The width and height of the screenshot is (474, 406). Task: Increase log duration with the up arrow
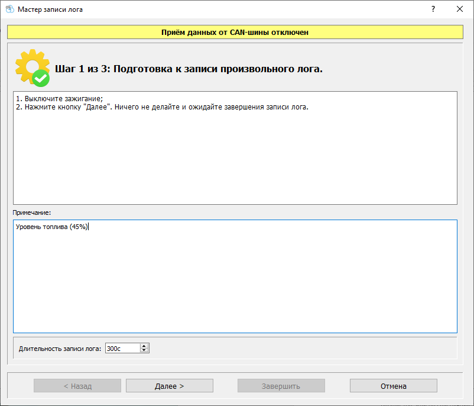(x=144, y=346)
